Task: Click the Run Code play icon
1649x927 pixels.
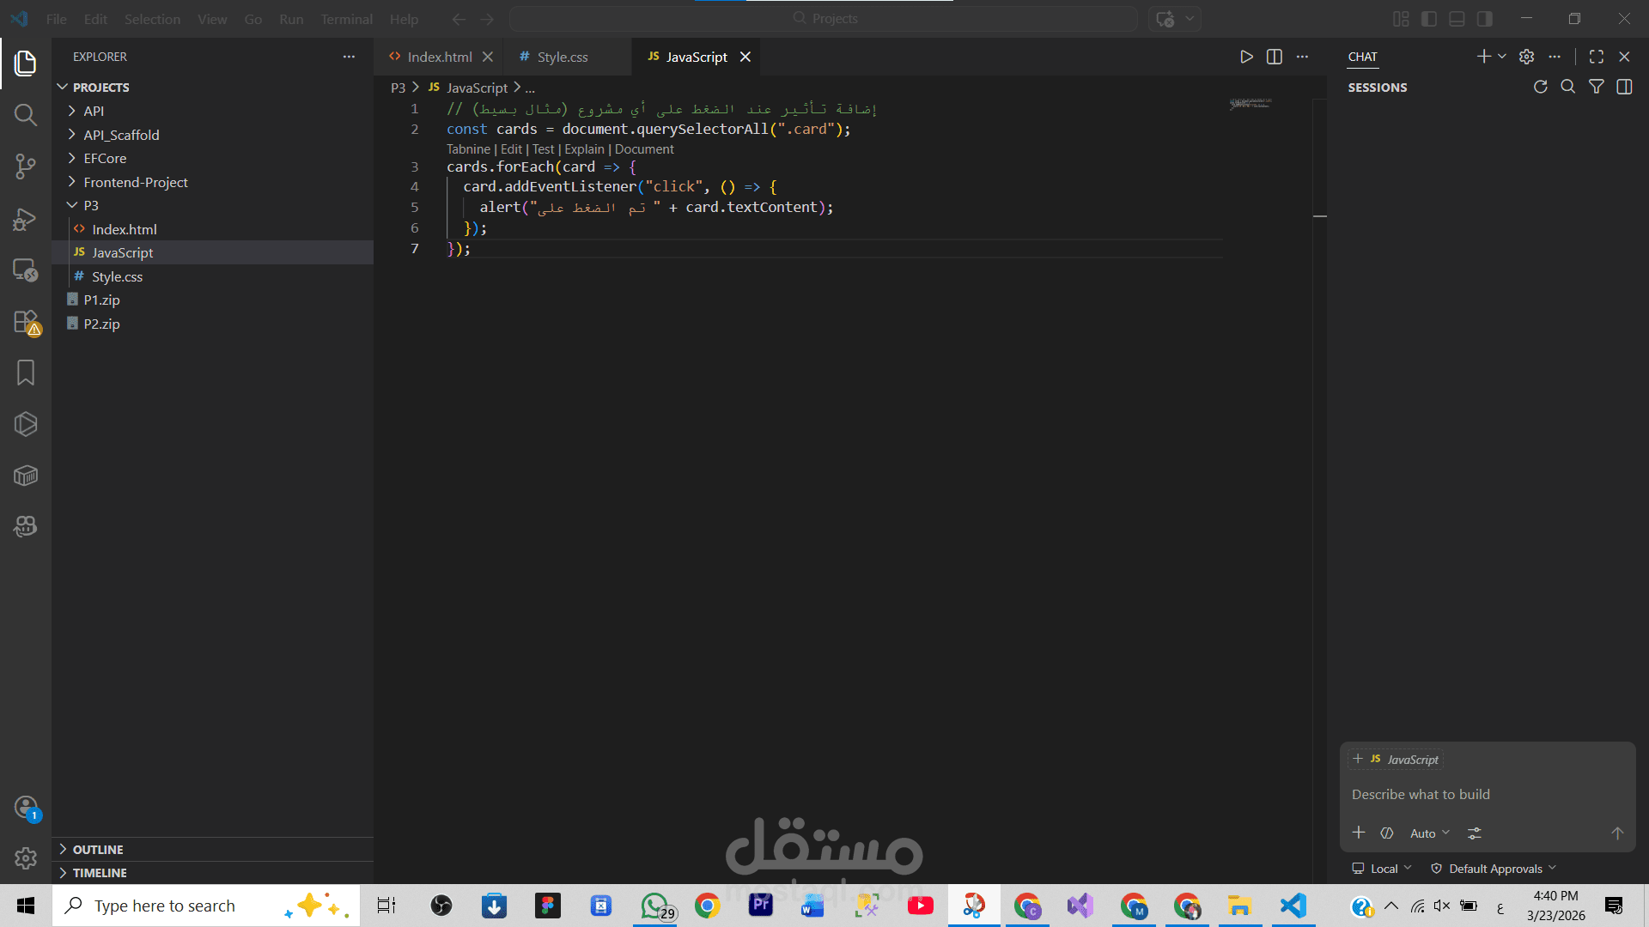Action: [x=1246, y=57]
